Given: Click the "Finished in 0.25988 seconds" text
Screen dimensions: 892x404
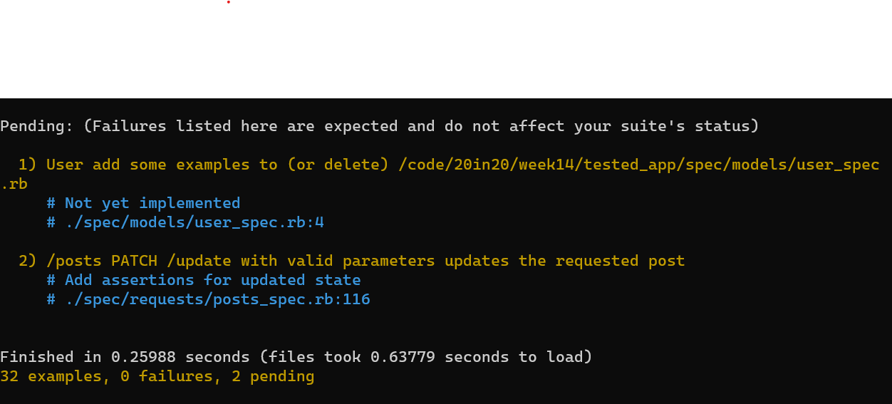Looking at the screenshot, I should pyautogui.click(x=125, y=357).
